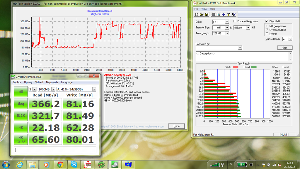The image size is (300, 169).
Task: Uncheck the Direct I/O checkbox
Action: 267,21
